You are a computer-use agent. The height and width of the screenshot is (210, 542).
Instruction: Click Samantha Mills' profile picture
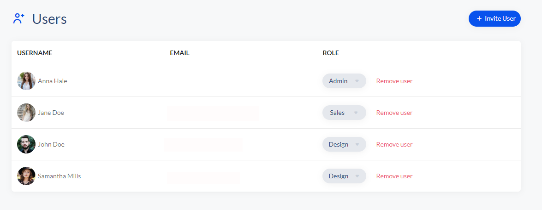(26, 176)
